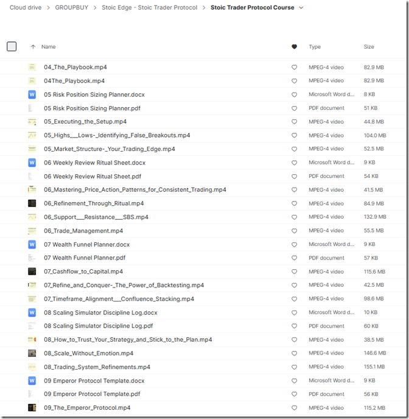Favorite 04_The_Playbook.mp4 with its heart
The width and height of the screenshot is (409, 419).
pos(295,67)
